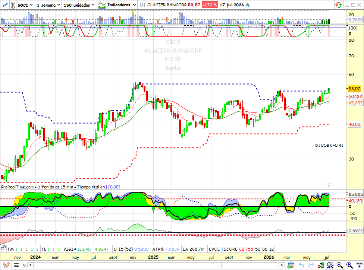Click the 85,825 oscillator value label
The image size is (364, 270).
(356, 194)
